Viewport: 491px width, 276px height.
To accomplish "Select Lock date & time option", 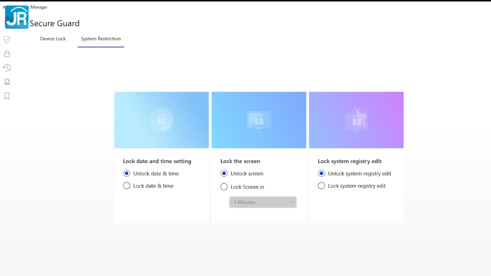I will click(x=127, y=186).
